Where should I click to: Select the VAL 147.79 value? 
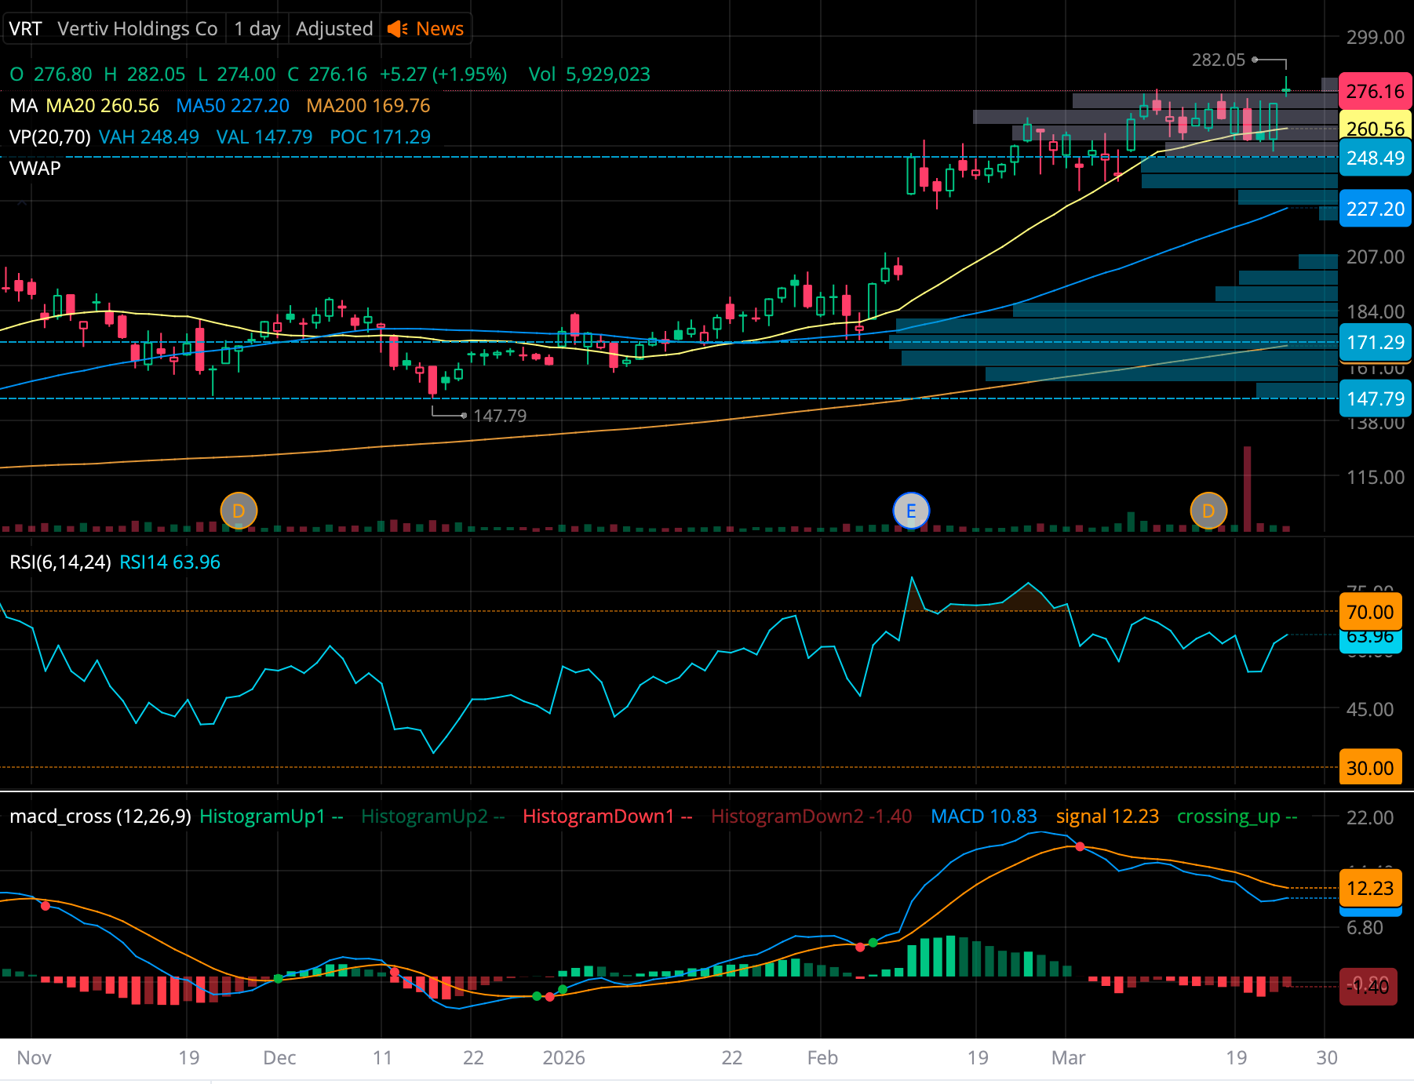click(264, 137)
